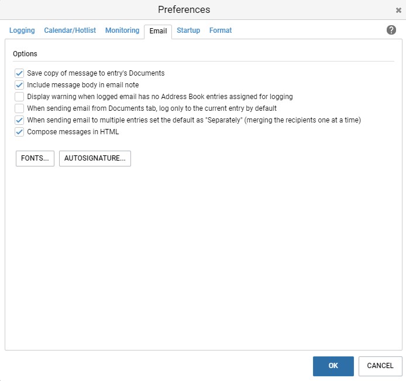The height and width of the screenshot is (381, 406).
Task: Open the Calendar/Hotlist tab
Action: 70,30
